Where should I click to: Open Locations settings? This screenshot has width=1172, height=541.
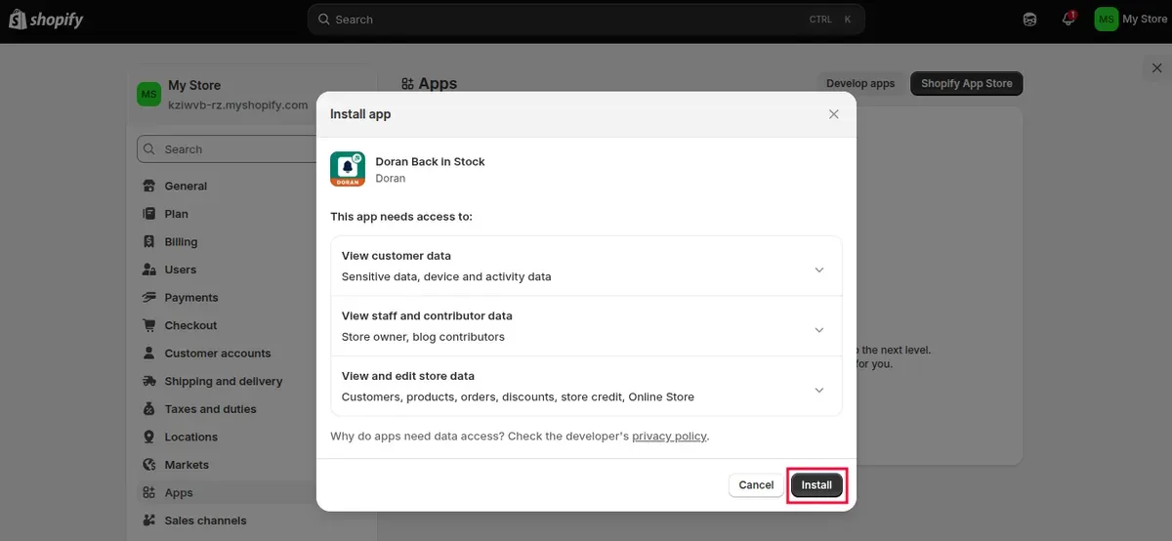pyautogui.click(x=190, y=437)
